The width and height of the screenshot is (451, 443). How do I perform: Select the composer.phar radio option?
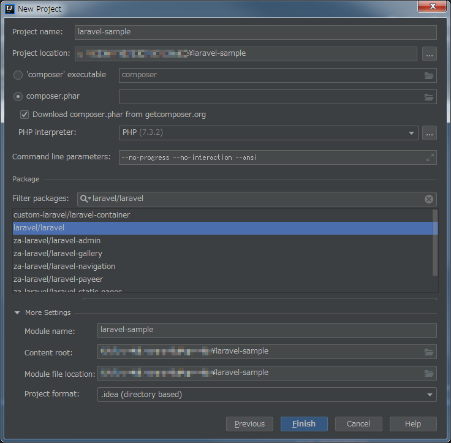point(18,97)
